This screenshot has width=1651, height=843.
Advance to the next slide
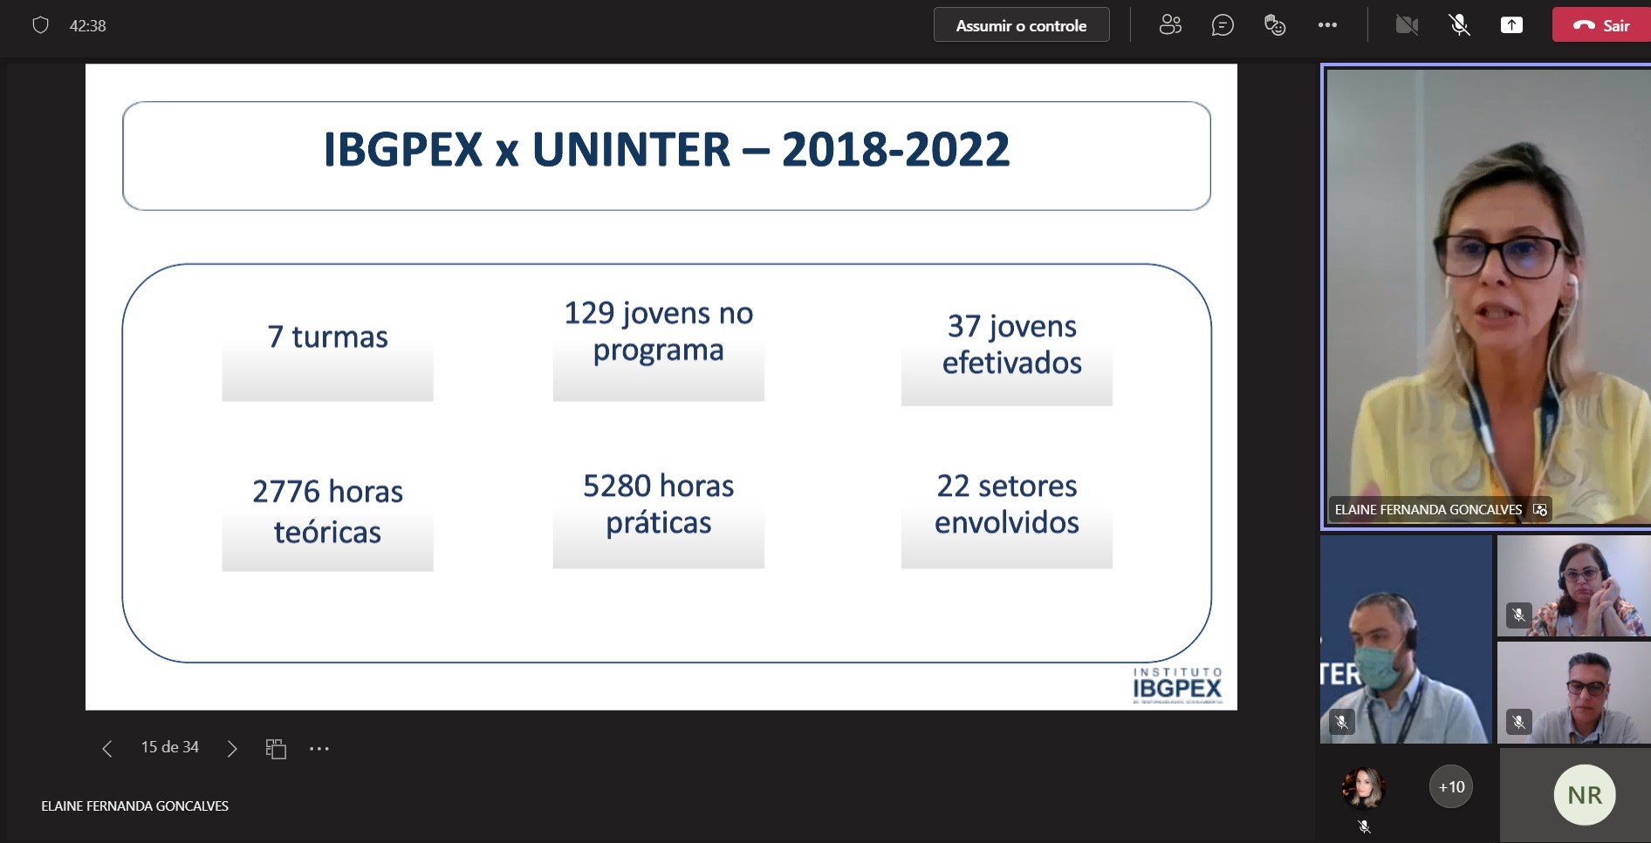coord(232,748)
